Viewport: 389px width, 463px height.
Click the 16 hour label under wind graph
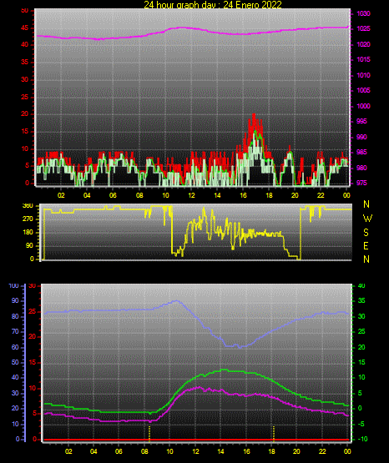click(243, 195)
